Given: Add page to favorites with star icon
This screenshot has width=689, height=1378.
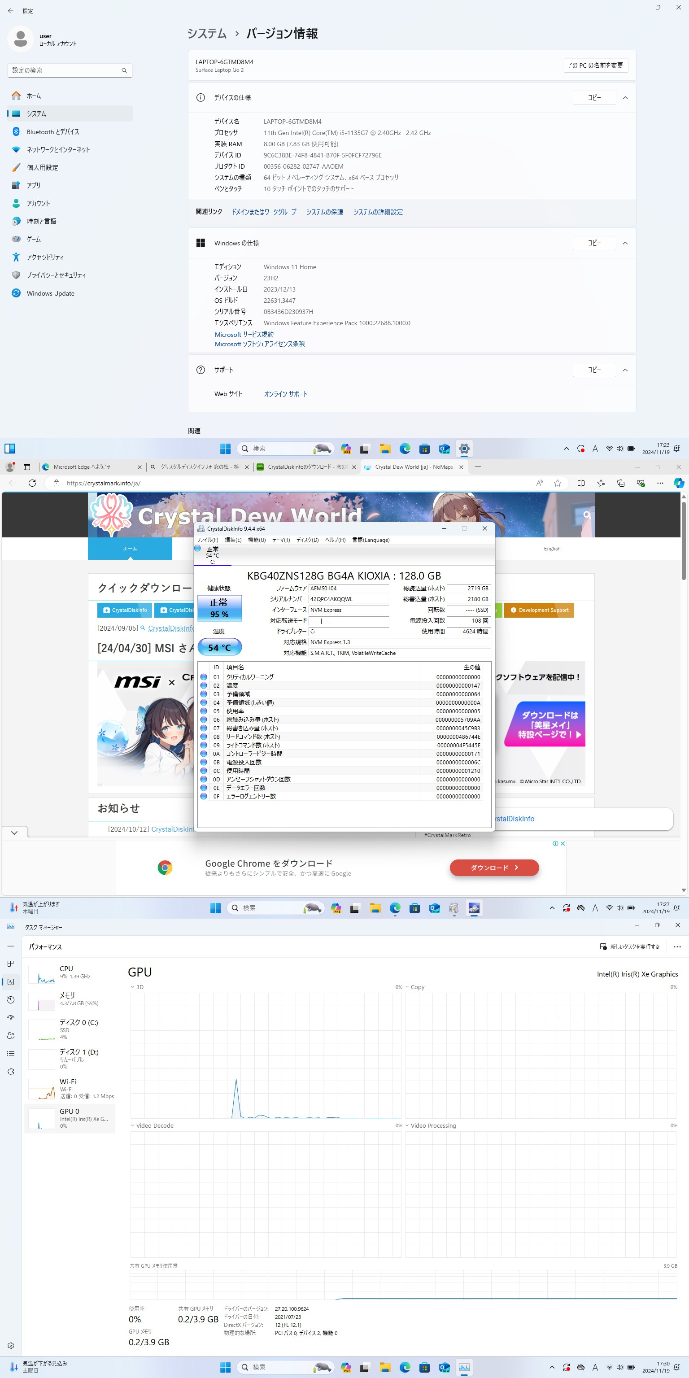Looking at the screenshot, I should 558,483.
